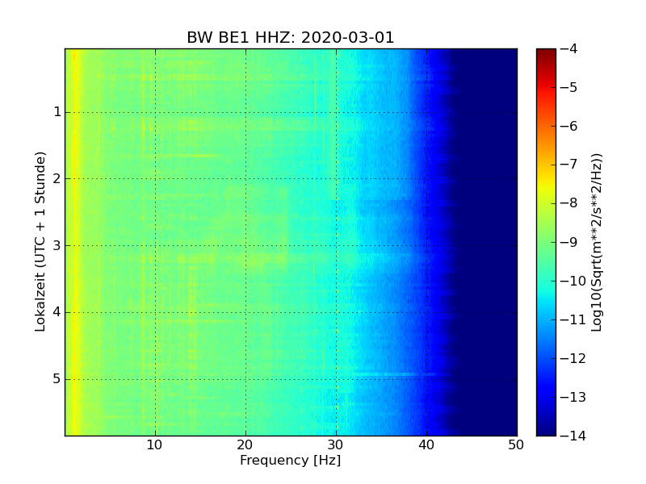This screenshot has width=646, height=484.
Task: Click colorbar tick label −13
Action: coord(573,397)
